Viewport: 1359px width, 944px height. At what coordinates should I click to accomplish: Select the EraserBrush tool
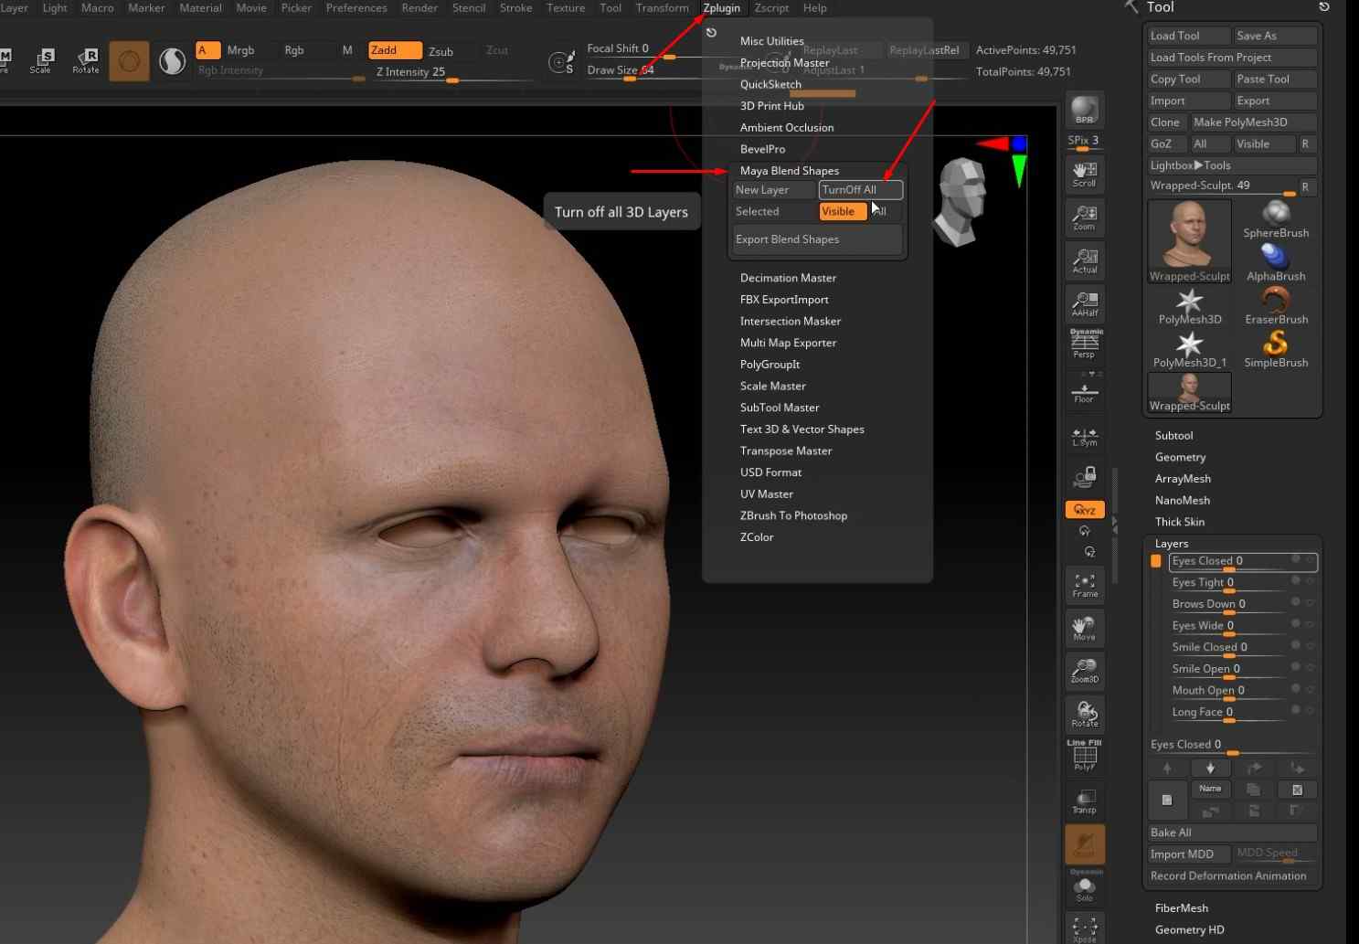click(1276, 305)
